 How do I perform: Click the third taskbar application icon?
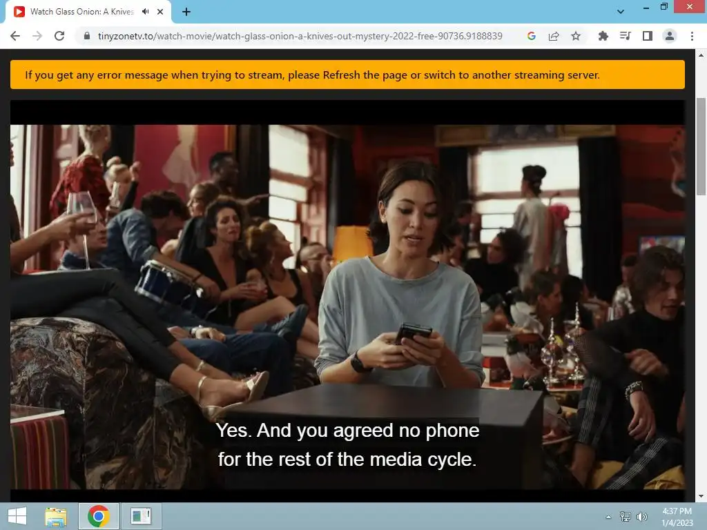[x=141, y=516]
